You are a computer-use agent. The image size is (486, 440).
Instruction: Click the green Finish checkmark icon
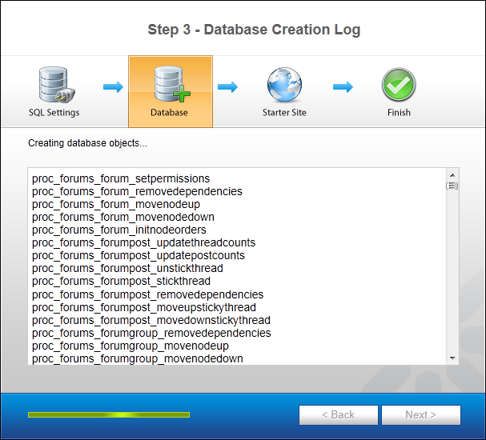click(399, 85)
